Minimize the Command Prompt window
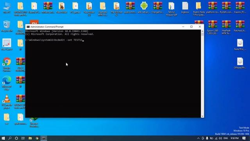This screenshot has height=141, width=250. [183, 27]
